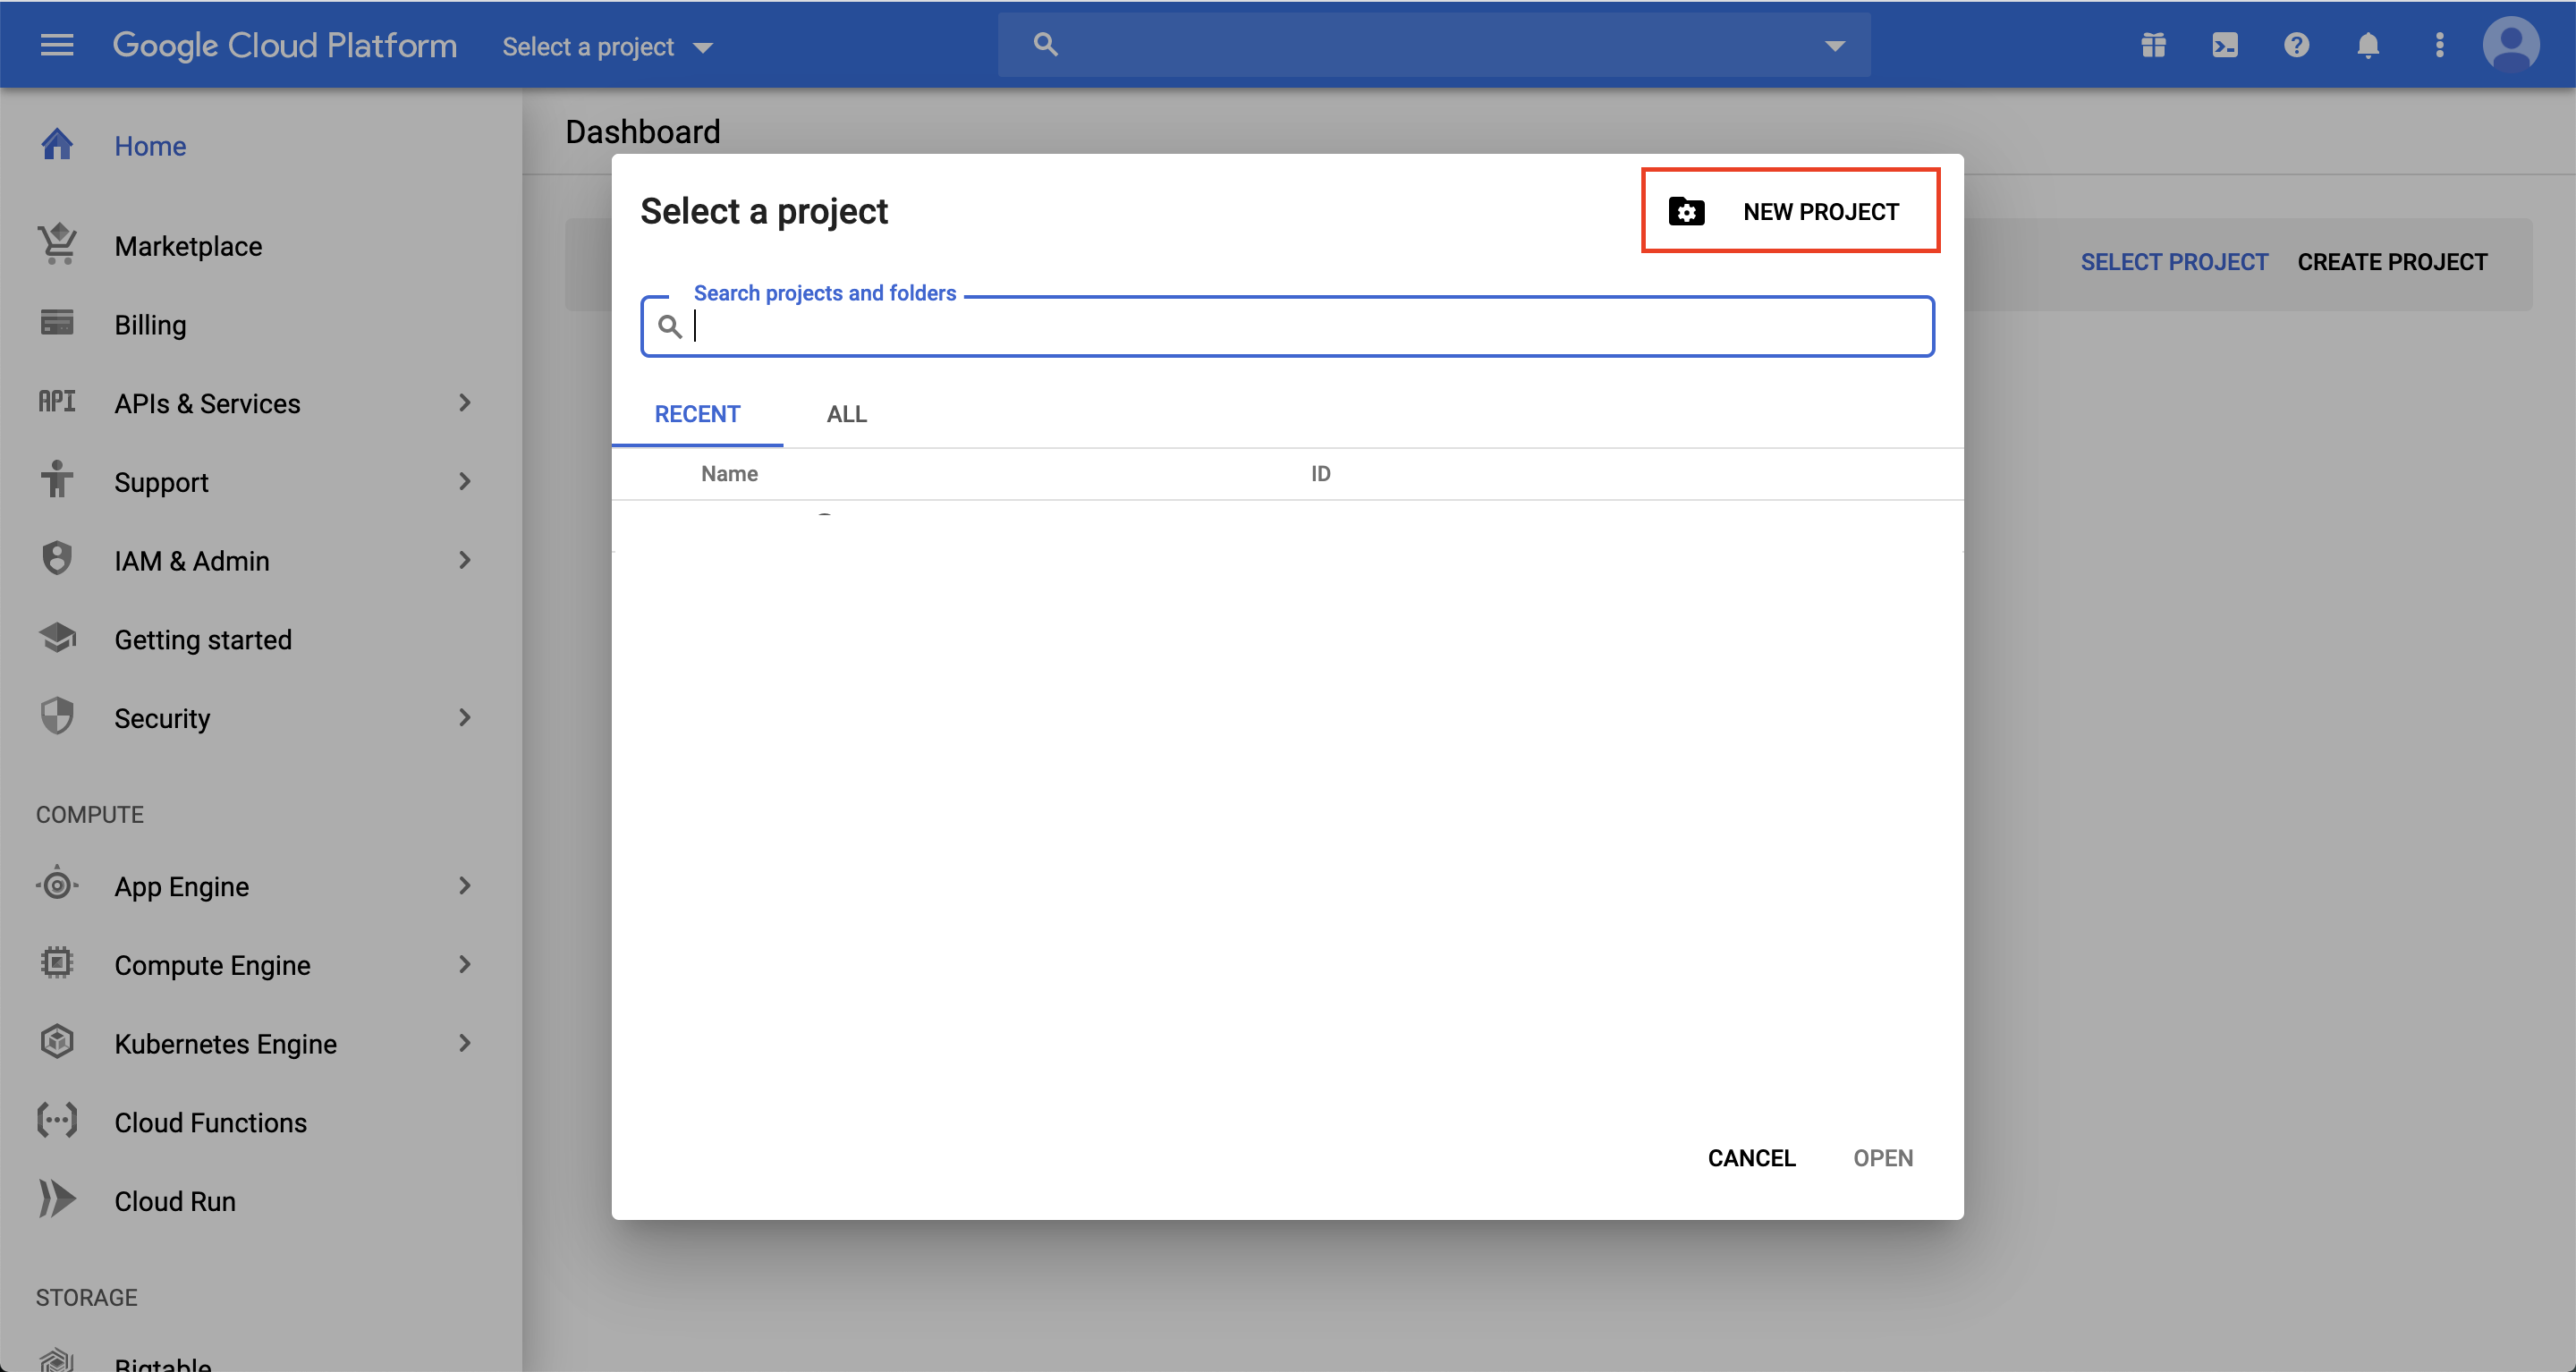Expand the IAM & Admin submenu
Image resolution: width=2576 pixels, height=1372 pixels.
tap(464, 560)
